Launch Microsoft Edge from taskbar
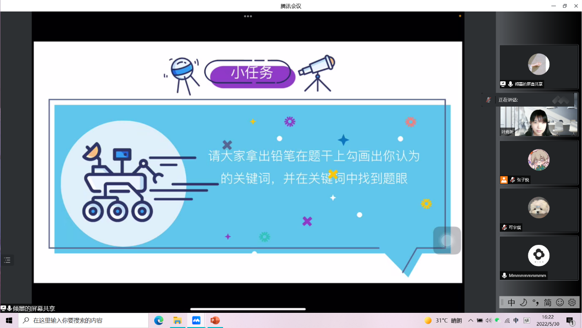The width and height of the screenshot is (582, 328). pyautogui.click(x=159, y=321)
